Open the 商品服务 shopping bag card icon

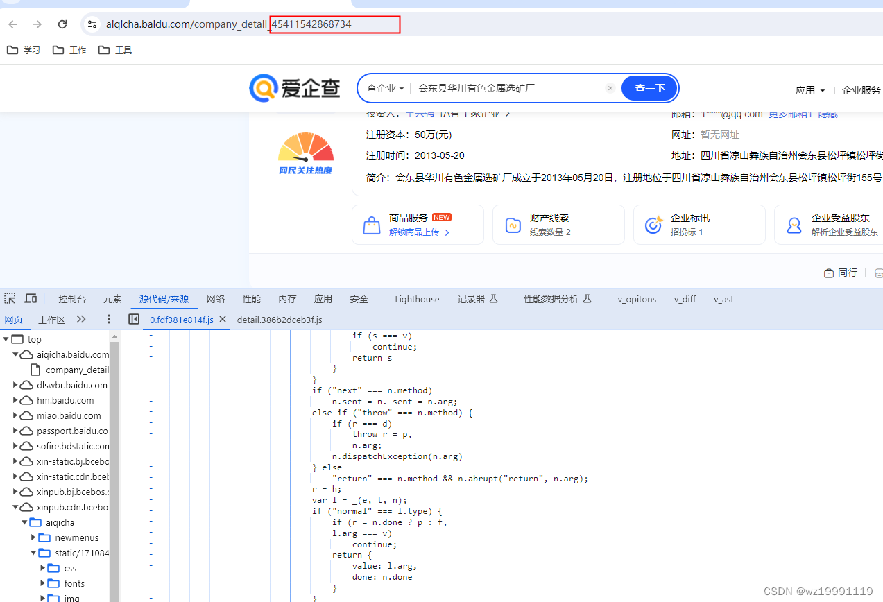coord(372,225)
